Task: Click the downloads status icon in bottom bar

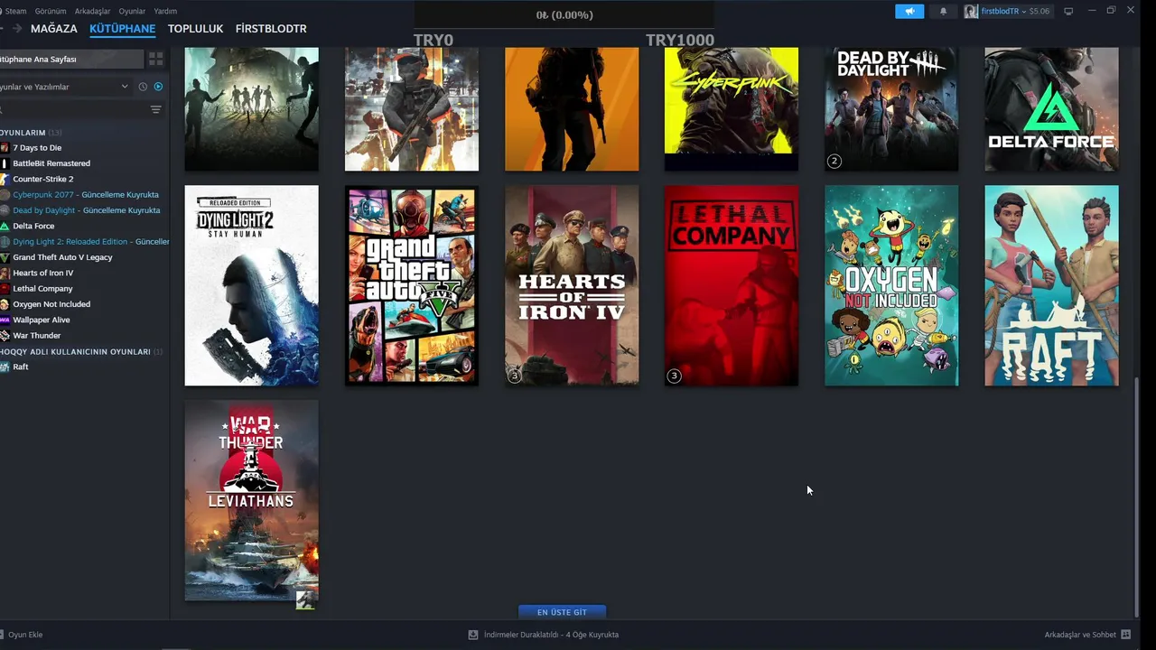Action: 473,635
